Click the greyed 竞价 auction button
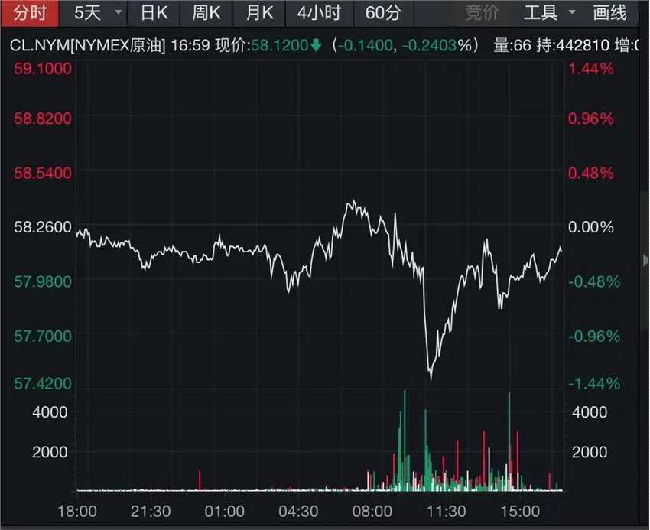Viewport: 650px width, 530px height. coord(482,13)
